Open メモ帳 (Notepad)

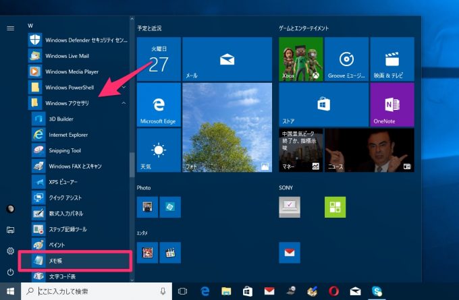[x=80, y=261]
